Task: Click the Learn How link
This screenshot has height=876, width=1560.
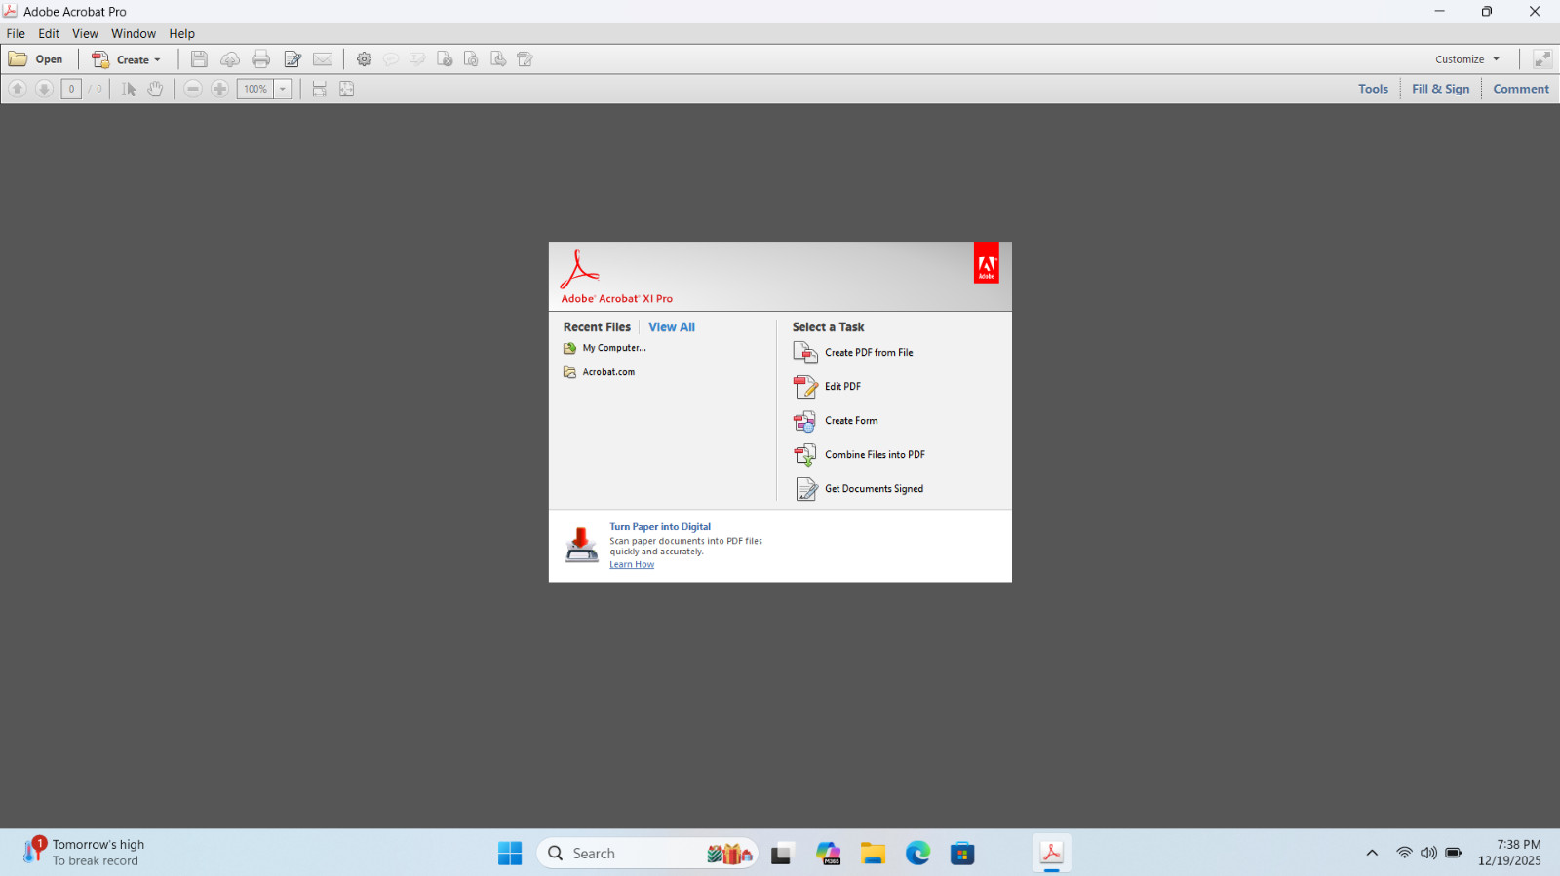Action: [x=632, y=565]
